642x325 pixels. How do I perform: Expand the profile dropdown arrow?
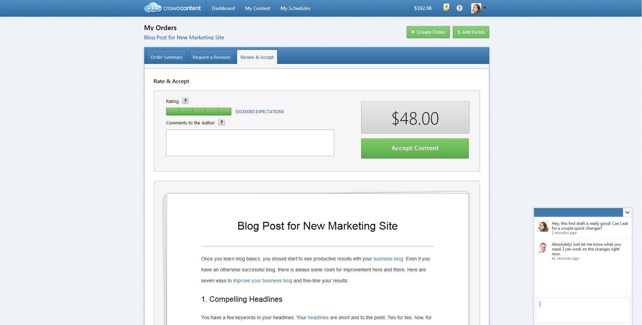(x=484, y=8)
